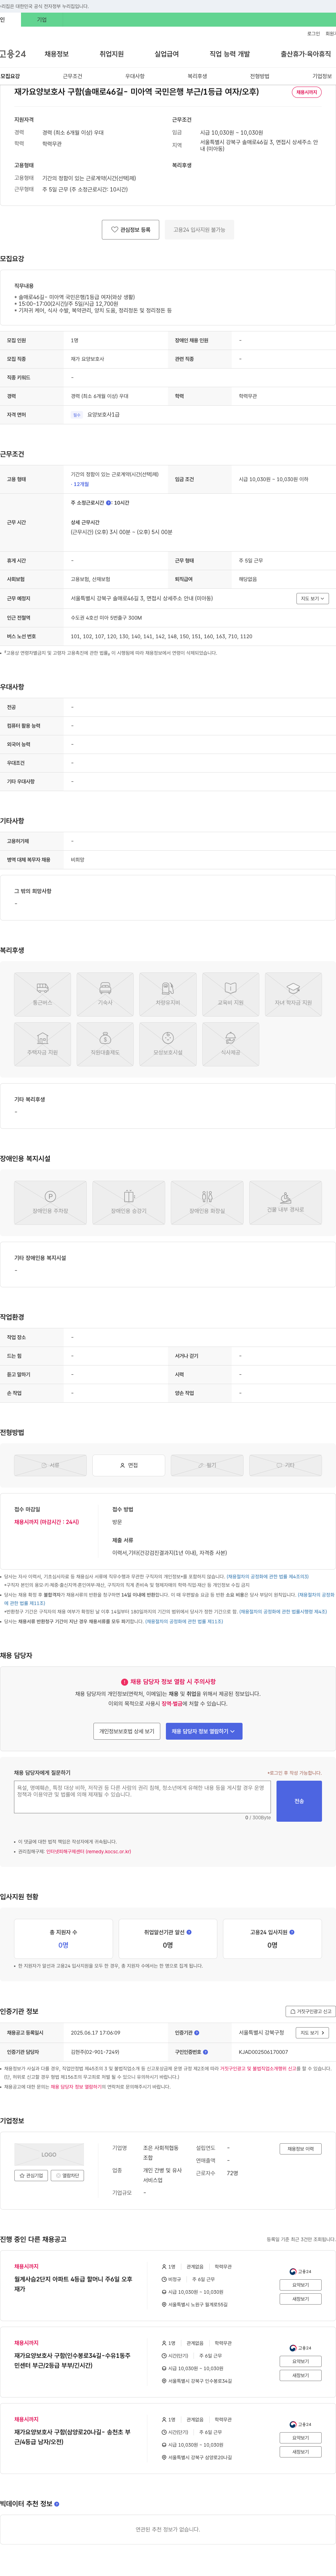Switch to the 근무조건 section tab
This screenshot has width=336, height=2576.
(73, 76)
